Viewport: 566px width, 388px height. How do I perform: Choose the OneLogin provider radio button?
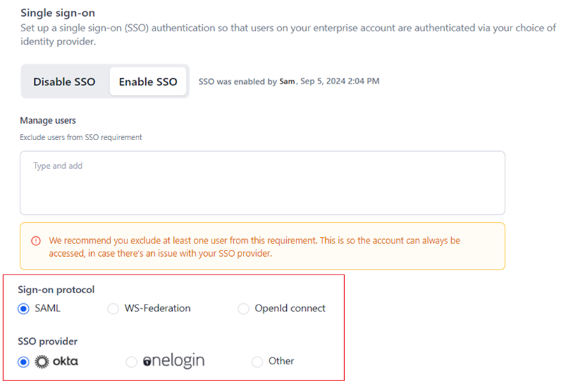(131, 362)
